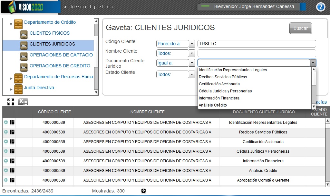Open the Código Cliente 'Parecido a:' operator dropdown

(192, 44)
